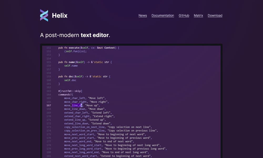Click 'move_next_long_word_start' on line 178
263x158 pixels.
tap(83, 145)
